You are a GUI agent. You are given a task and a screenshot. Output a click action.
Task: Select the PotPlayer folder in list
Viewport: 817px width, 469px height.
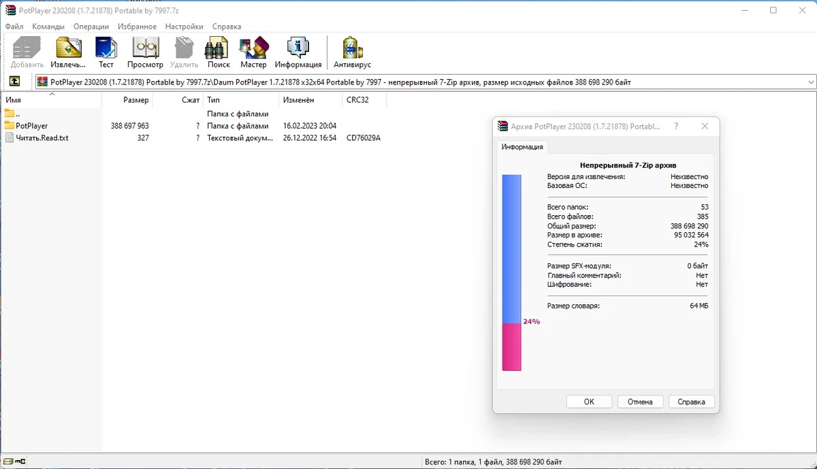[32, 126]
